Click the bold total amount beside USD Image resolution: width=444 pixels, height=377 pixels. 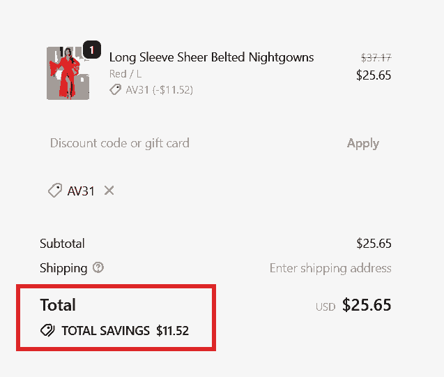click(x=367, y=305)
